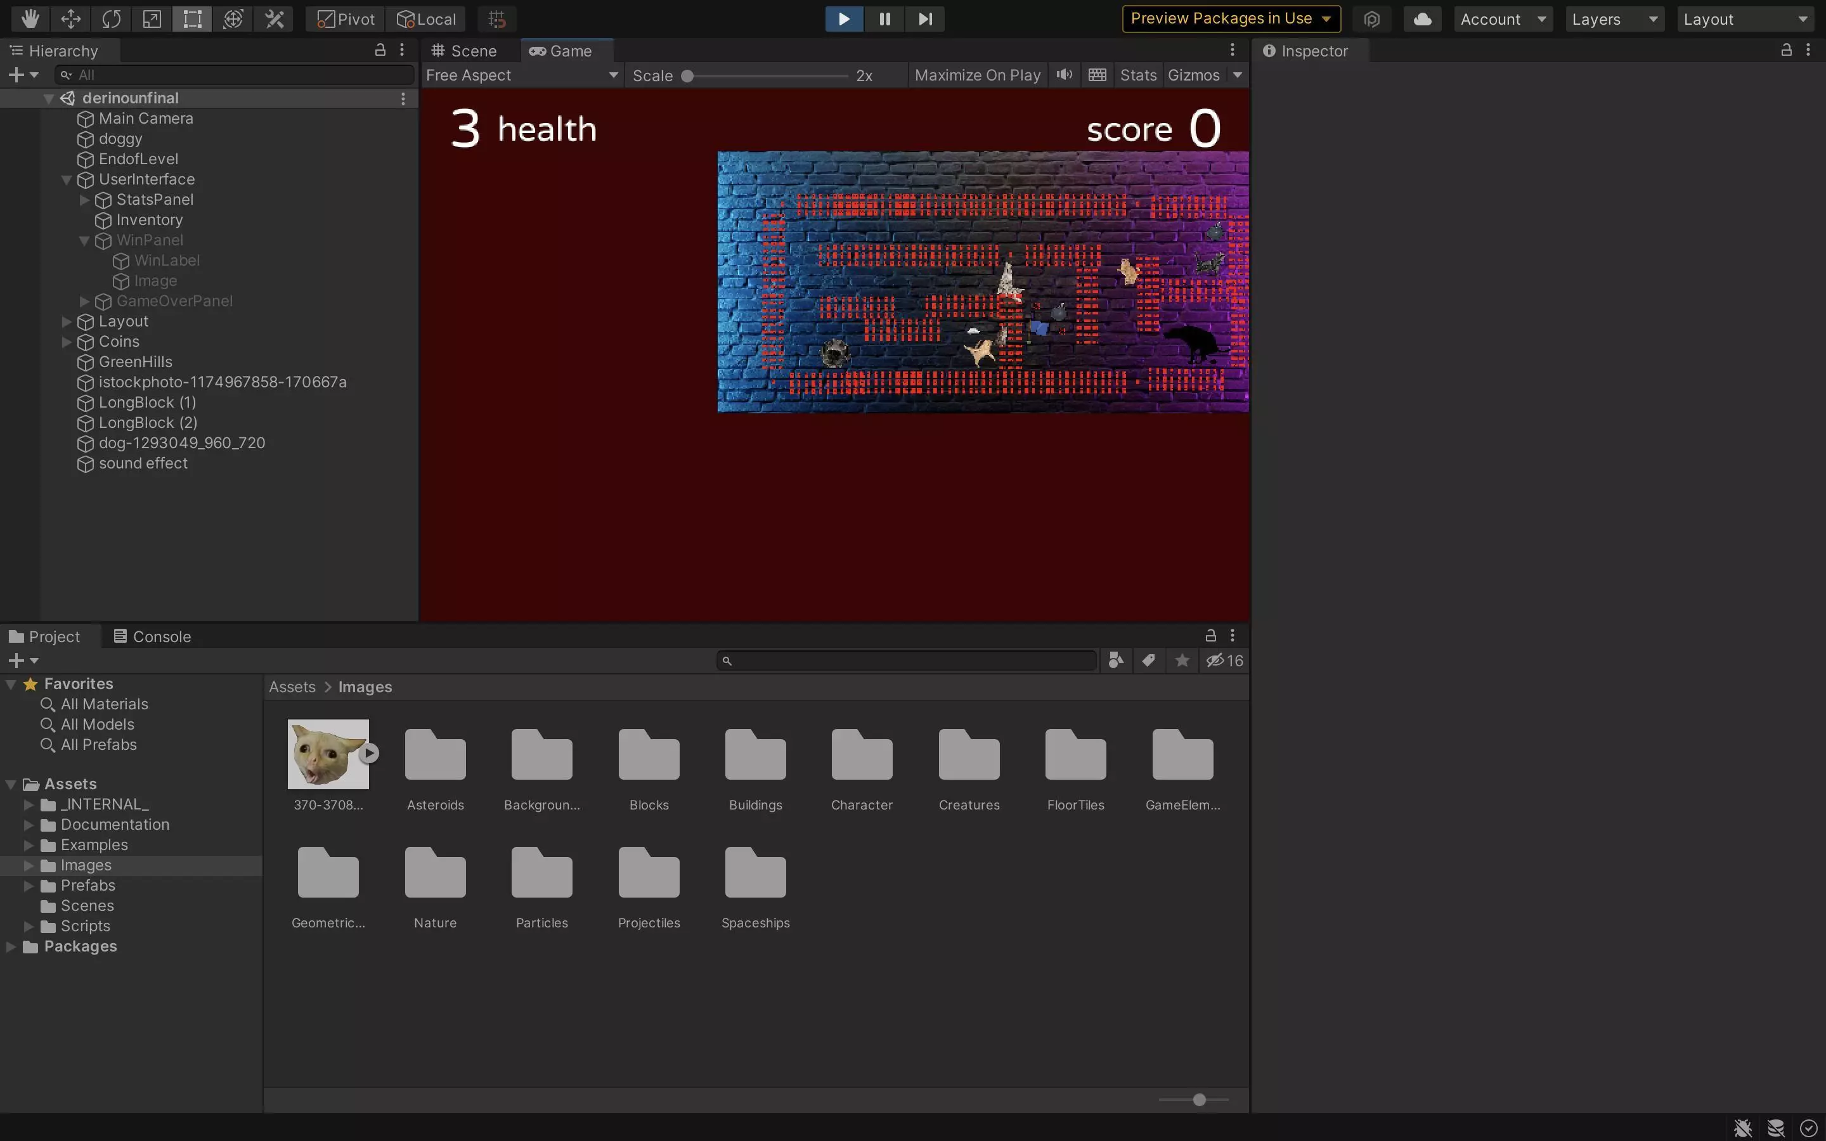Image resolution: width=1826 pixels, height=1141 pixels.
Task: Switch to the Scene tab
Action: coord(465,51)
